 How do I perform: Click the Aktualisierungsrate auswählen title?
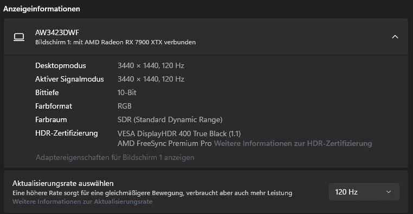(63, 183)
